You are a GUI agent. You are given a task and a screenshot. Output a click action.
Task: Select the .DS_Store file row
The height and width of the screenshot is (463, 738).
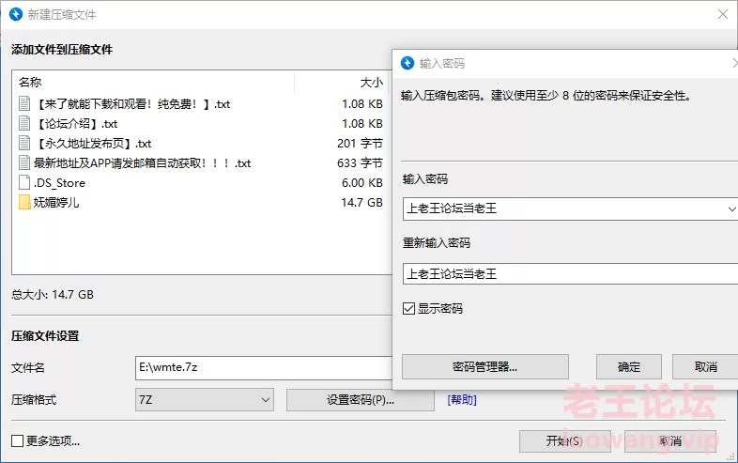click(202, 183)
